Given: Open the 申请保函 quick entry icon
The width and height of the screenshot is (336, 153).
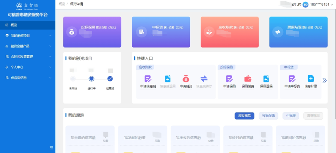Looking at the screenshot, I should click(x=229, y=79).
